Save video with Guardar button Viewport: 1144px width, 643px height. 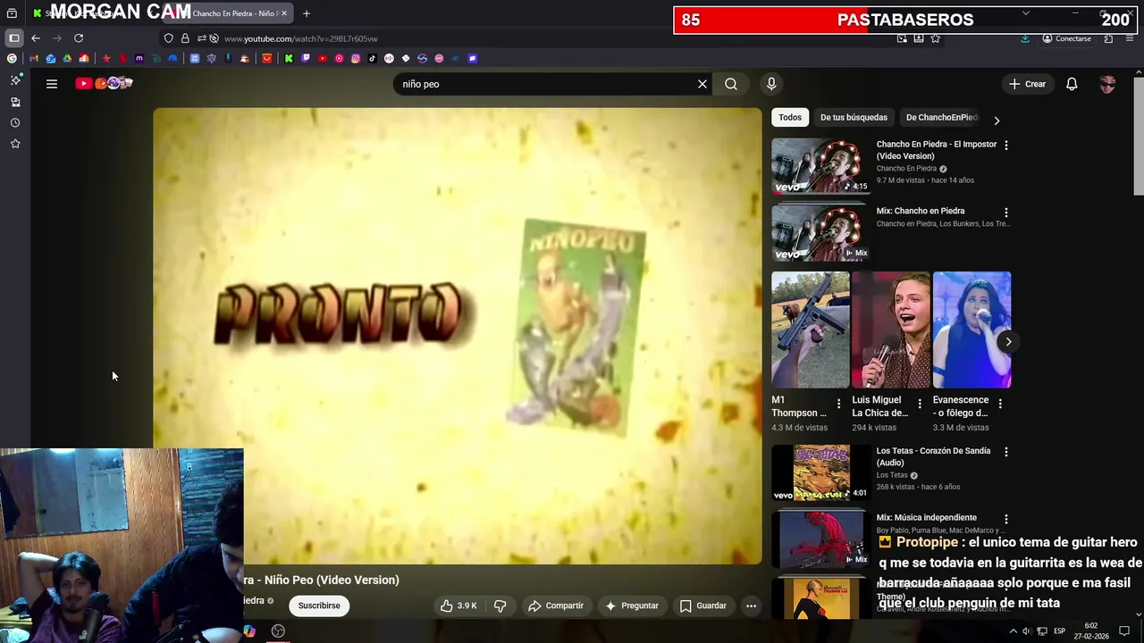(703, 605)
